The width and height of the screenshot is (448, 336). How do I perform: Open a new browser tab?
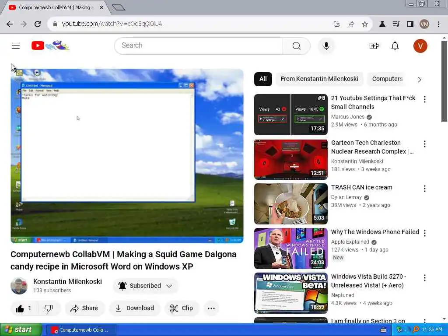pos(119,7)
